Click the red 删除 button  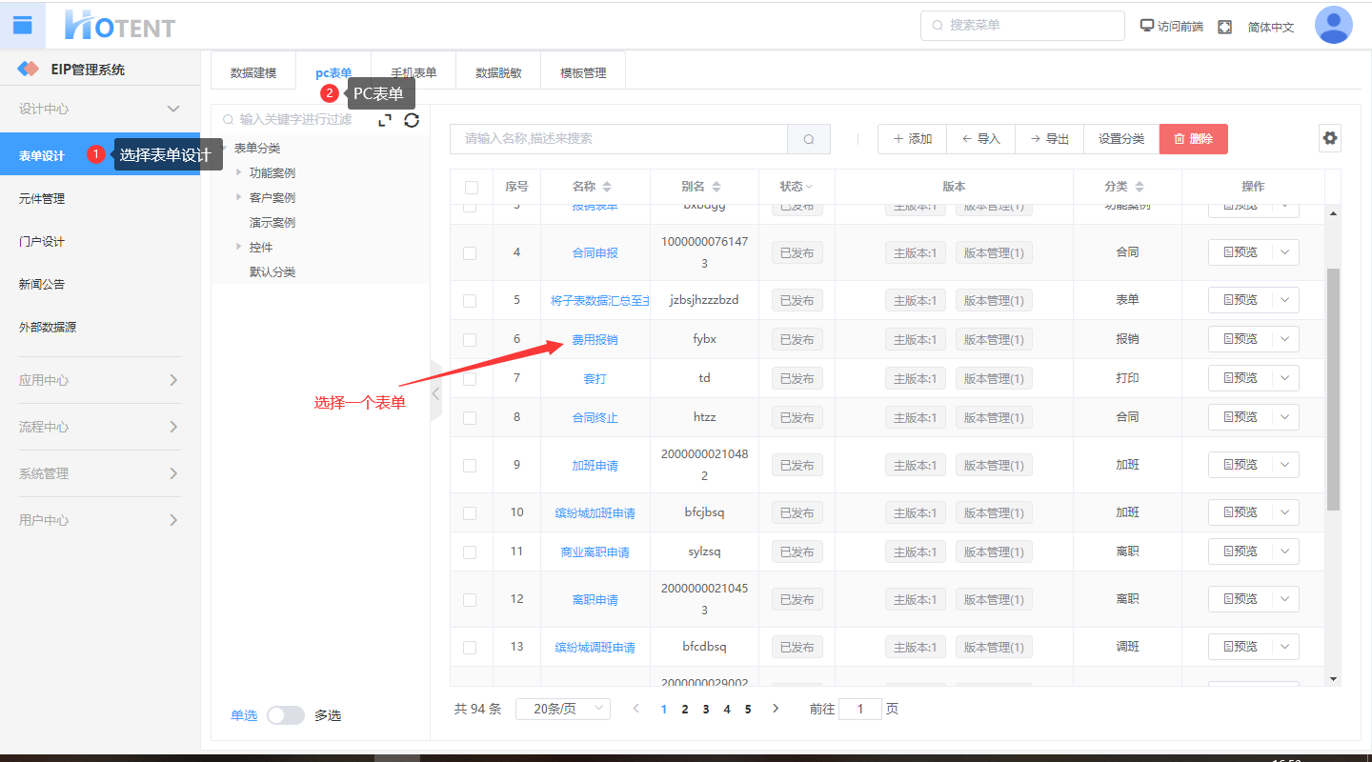(x=1193, y=139)
